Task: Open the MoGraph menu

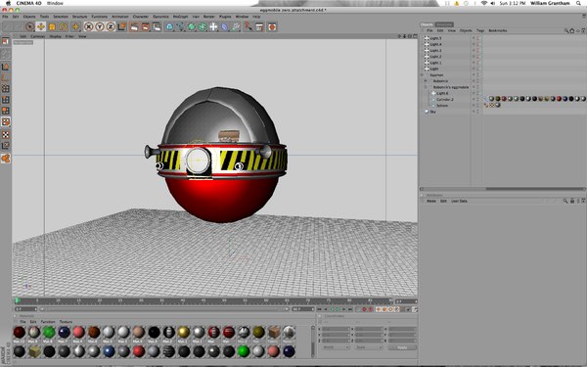Action: click(180, 17)
